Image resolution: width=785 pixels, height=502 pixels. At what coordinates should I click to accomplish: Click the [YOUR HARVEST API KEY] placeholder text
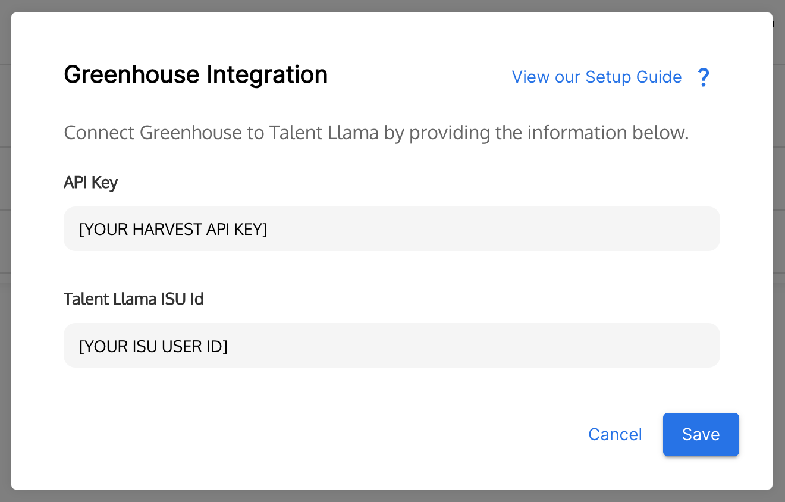point(173,229)
